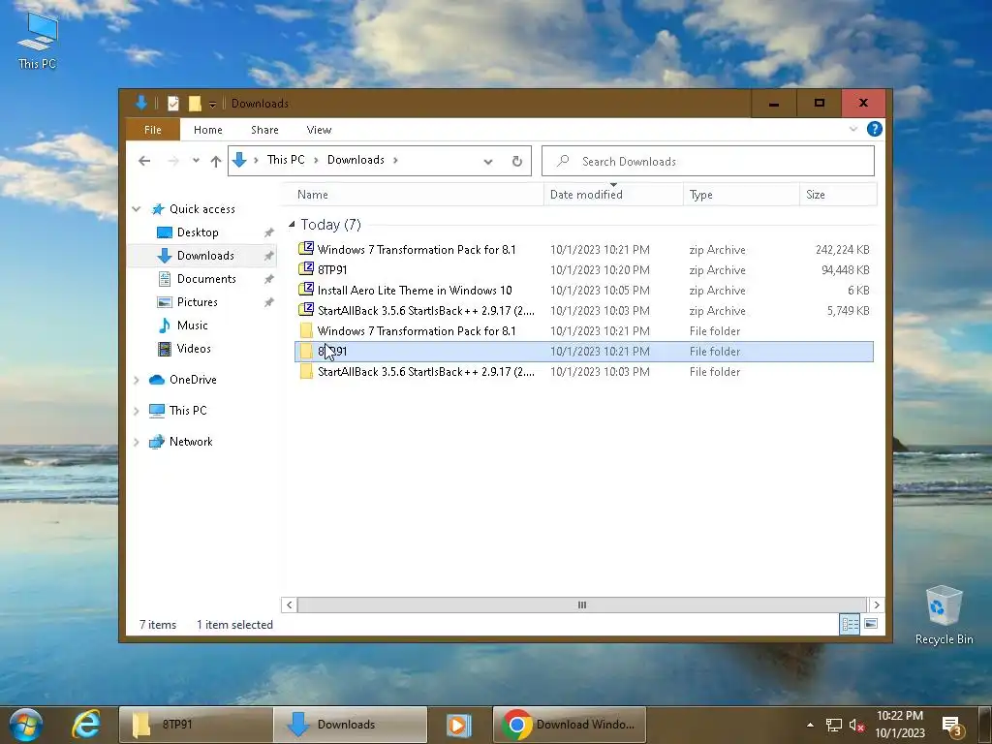Image resolution: width=992 pixels, height=744 pixels.
Task: Select the StartAllBack folder icon
Action: pos(306,371)
